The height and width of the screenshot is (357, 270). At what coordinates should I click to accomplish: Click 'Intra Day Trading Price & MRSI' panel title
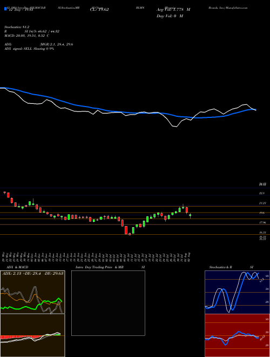tap(110, 267)
